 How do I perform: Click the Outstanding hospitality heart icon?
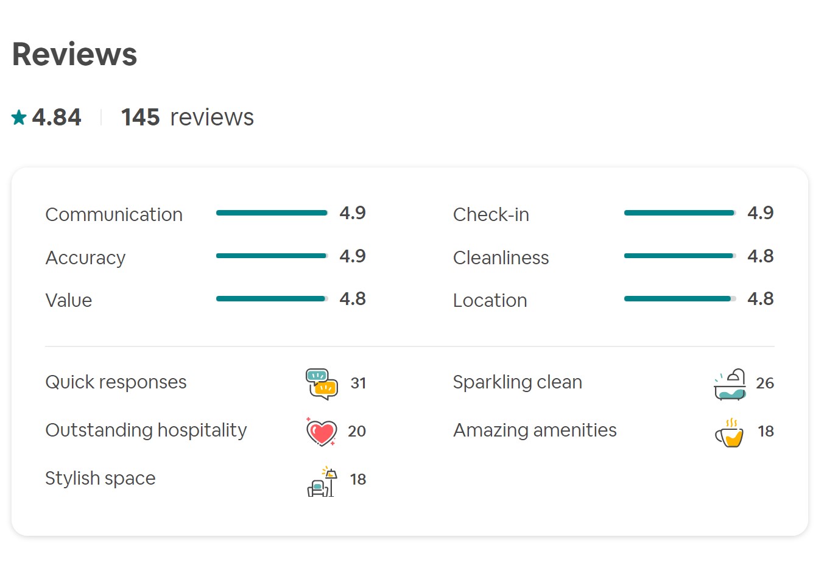point(321,432)
